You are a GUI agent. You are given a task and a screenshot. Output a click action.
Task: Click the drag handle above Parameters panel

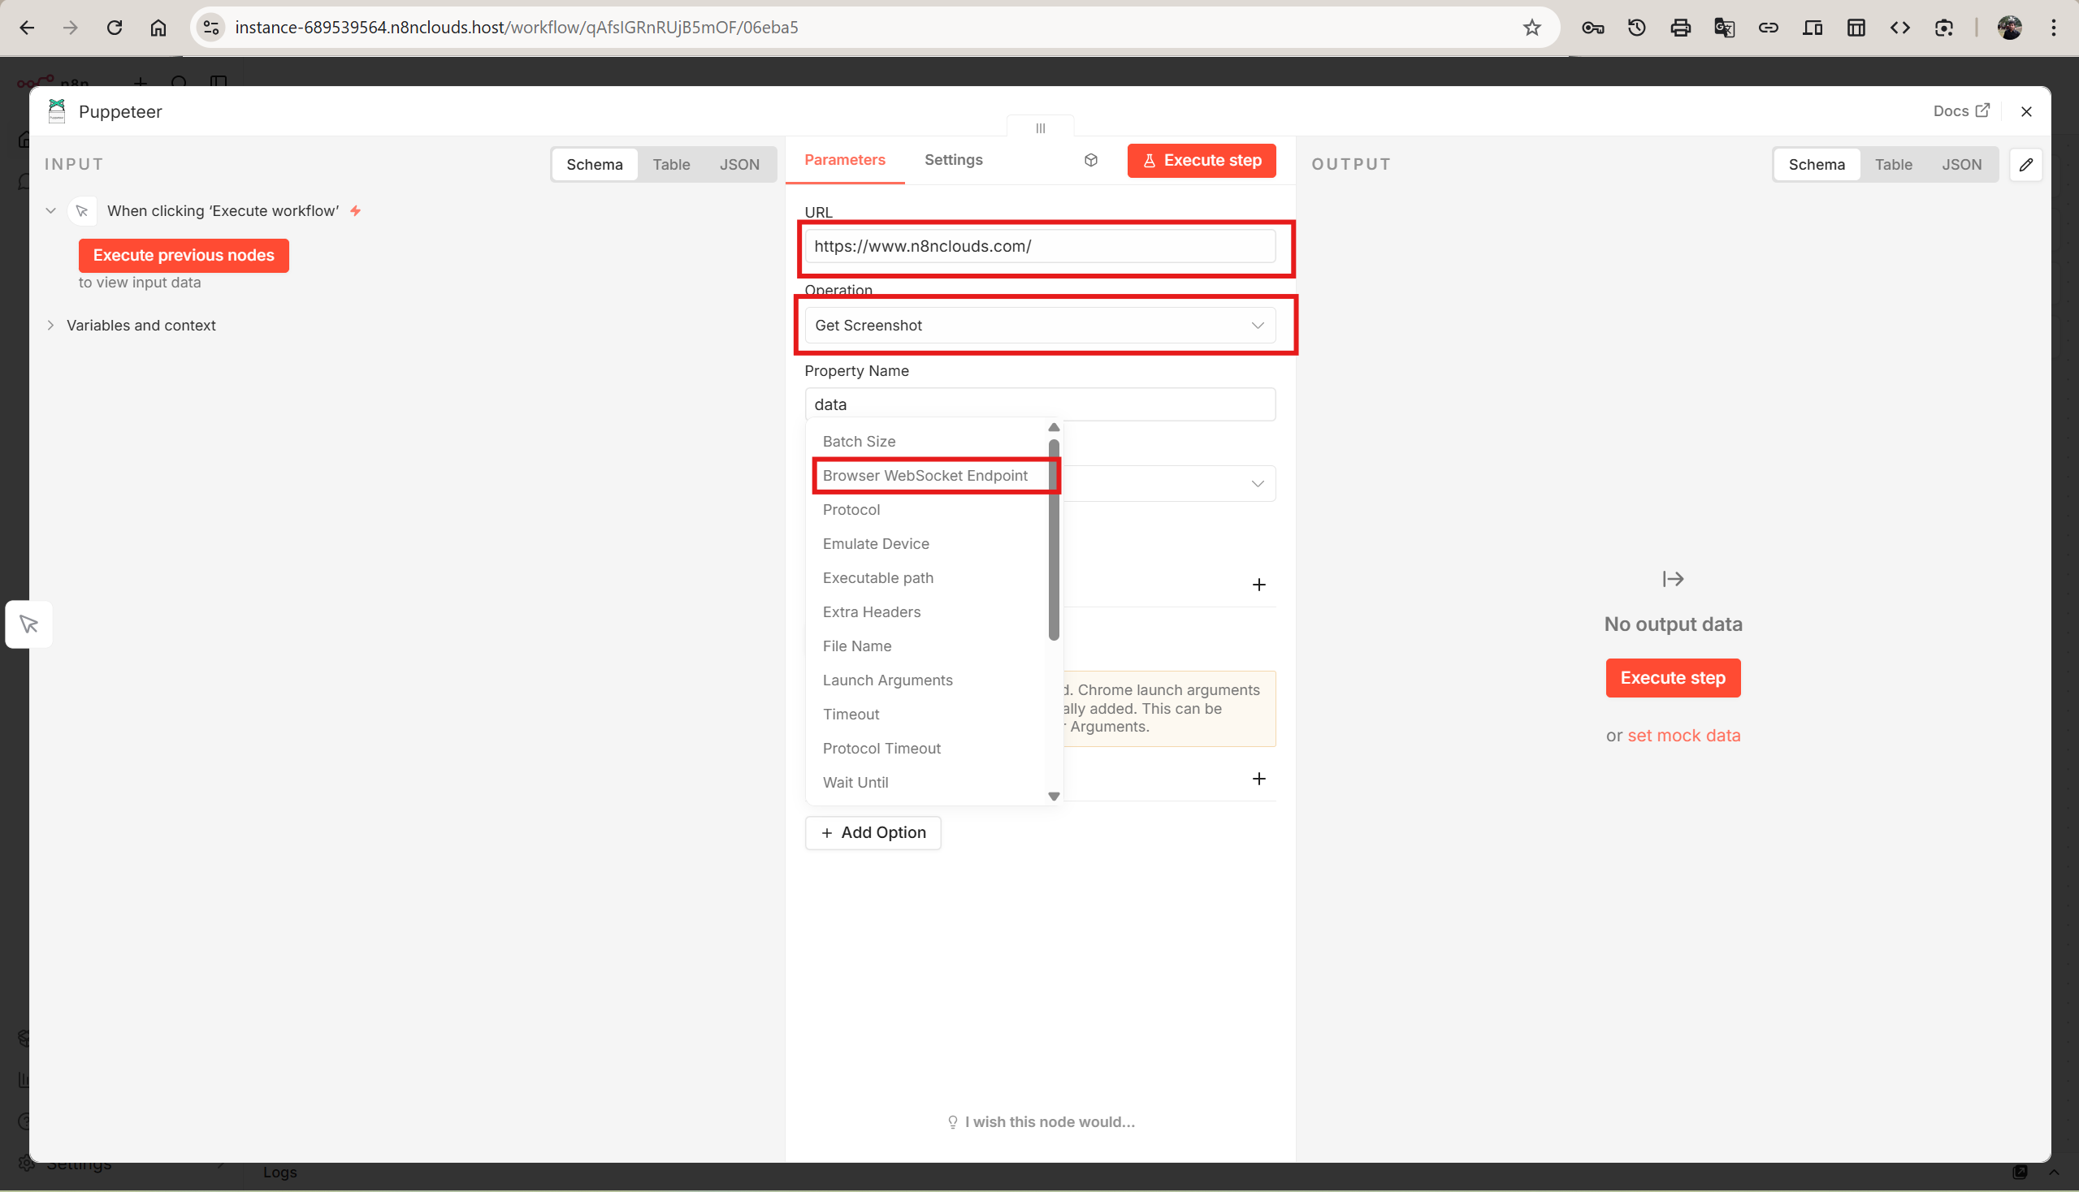click(1041, 128)
